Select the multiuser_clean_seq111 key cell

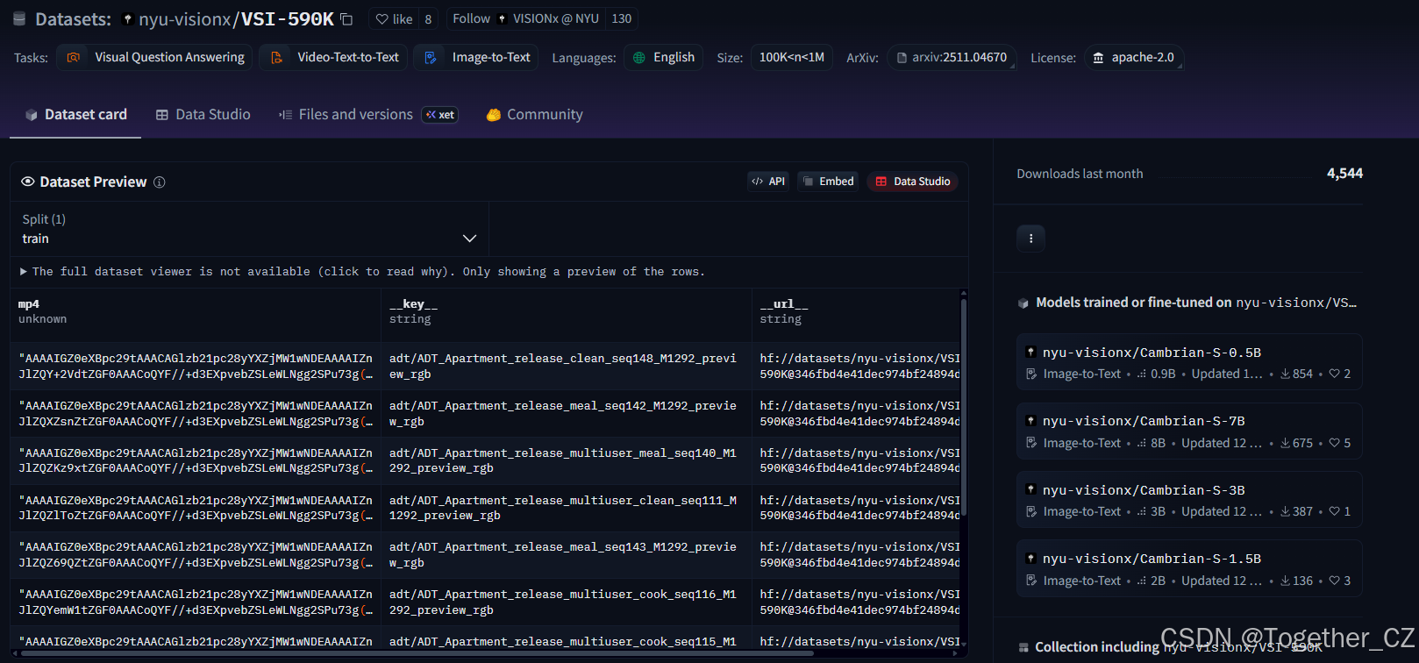(x=567, y=508)
